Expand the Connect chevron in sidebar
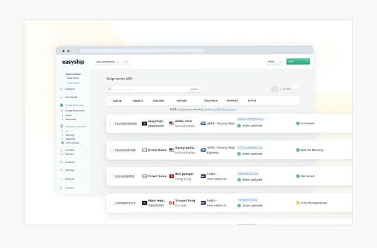The image size is (377, 248). pyautogui.click(x=86, y=150)
